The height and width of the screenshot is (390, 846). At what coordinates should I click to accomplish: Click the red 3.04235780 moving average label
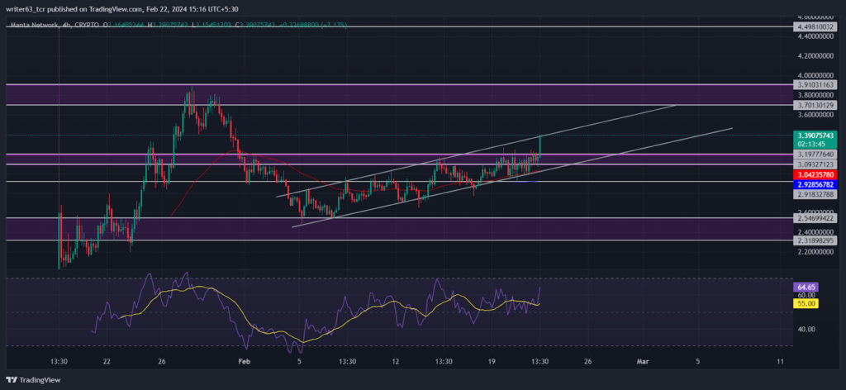[815, 175]
